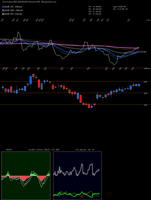Click the last blue candlestick at the right end
Viewport: 151px width, 200px height.
point(139,85)
